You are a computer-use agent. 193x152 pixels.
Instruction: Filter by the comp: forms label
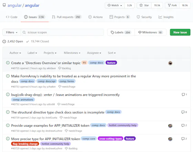(67, 81)
